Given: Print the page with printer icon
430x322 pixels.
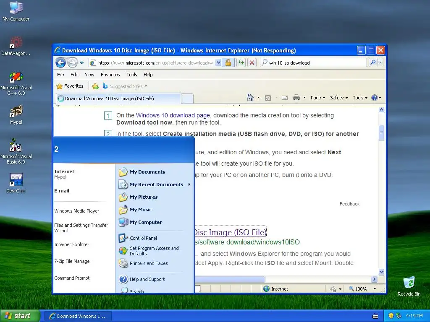Looking at the screenshot, I should coord(296,98).
